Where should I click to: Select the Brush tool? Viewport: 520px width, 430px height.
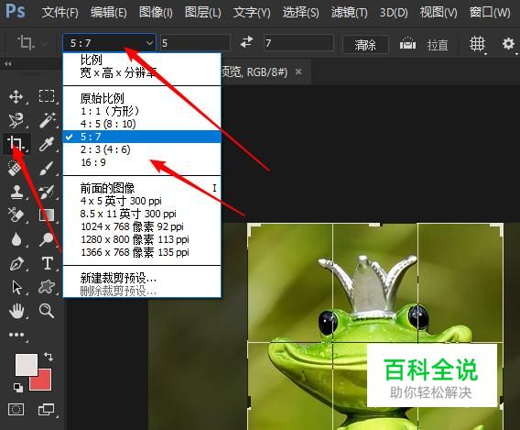click(47, 168)
